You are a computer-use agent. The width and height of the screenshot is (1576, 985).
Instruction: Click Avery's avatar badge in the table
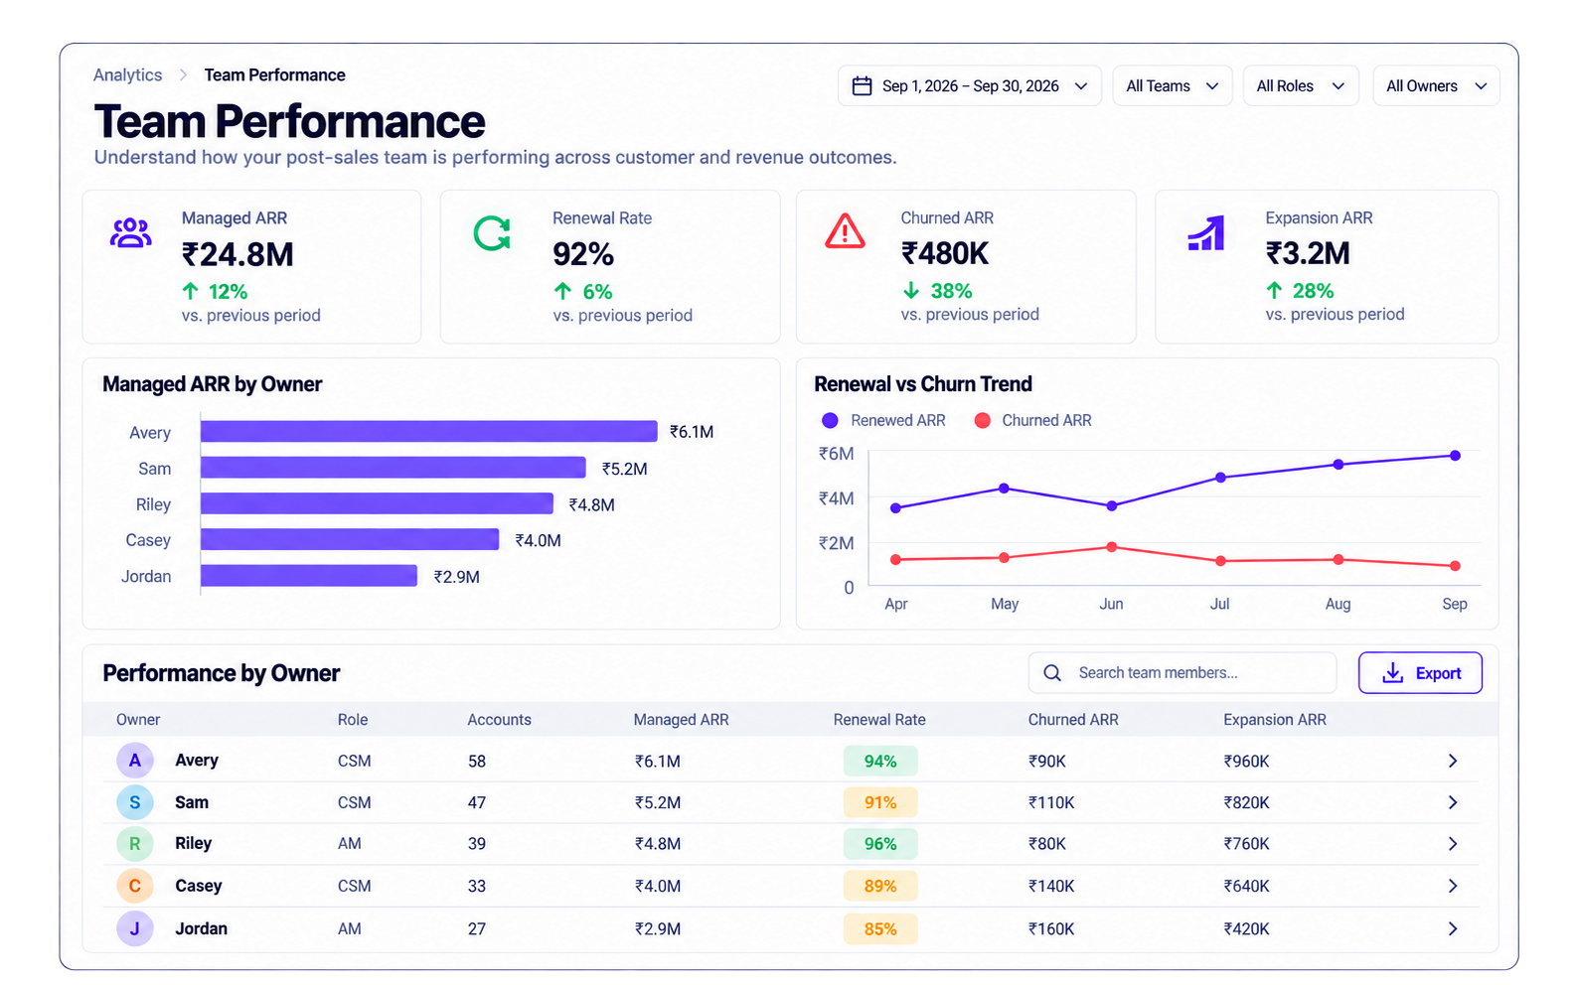(135, 761)
